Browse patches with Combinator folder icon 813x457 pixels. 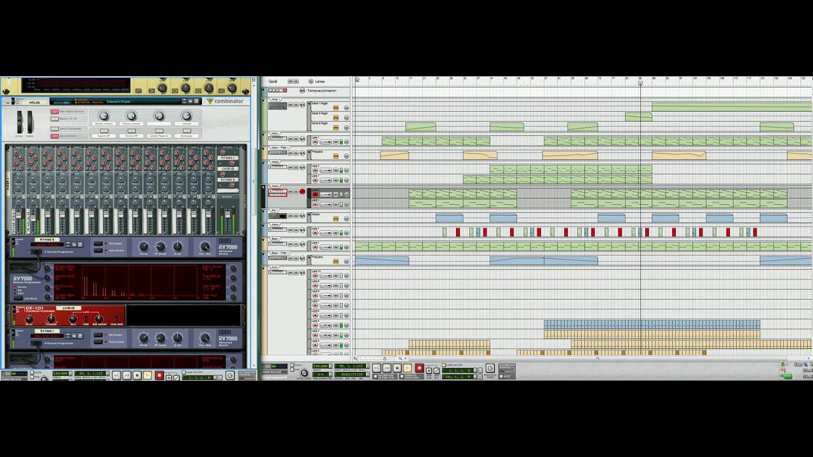click(190, 101)
